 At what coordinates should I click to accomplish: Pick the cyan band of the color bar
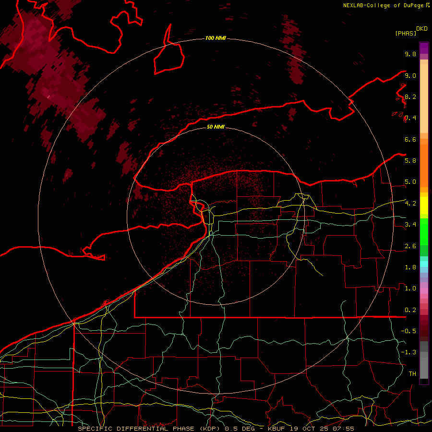[424, 264]
